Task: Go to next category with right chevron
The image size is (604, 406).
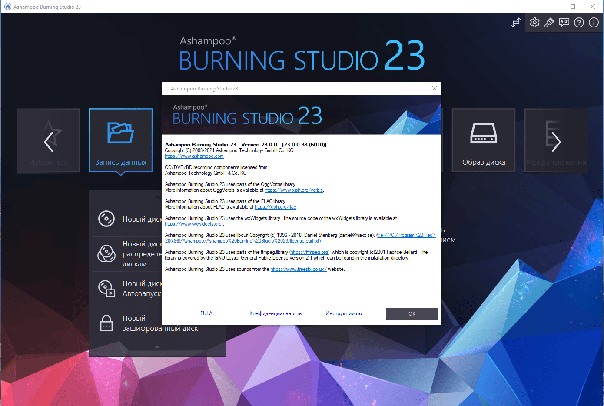Action: coord(556,142)
